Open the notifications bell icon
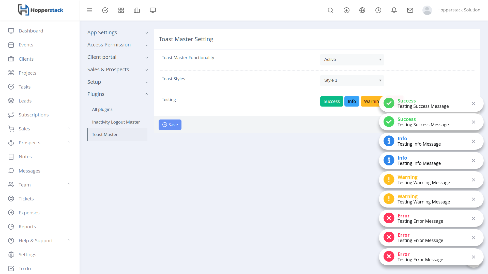 [x=394, y=10]
